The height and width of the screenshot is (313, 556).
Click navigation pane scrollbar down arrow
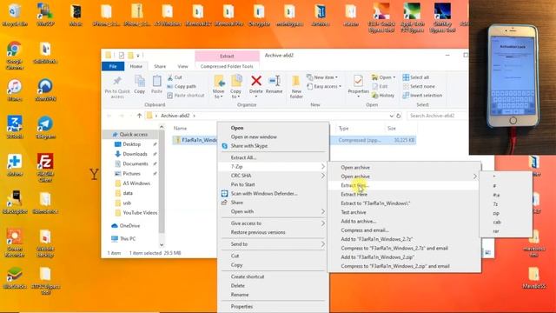[x=162, y=244]
